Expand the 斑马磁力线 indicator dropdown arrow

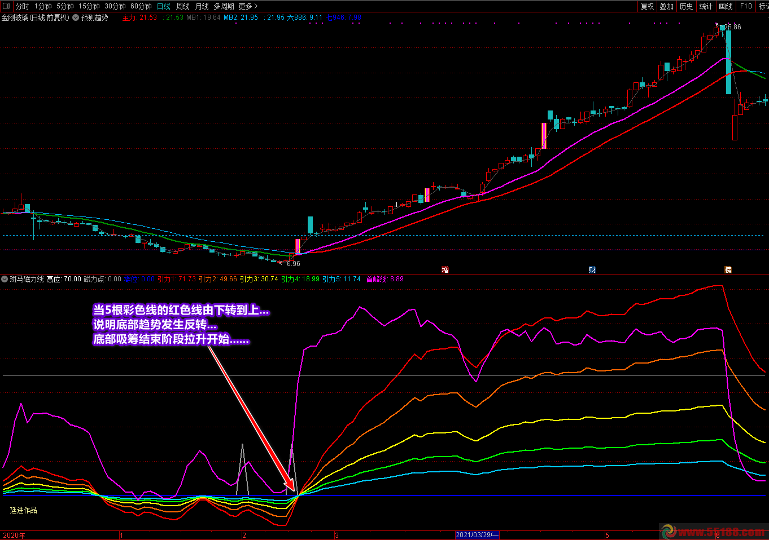tap(5, 279)
